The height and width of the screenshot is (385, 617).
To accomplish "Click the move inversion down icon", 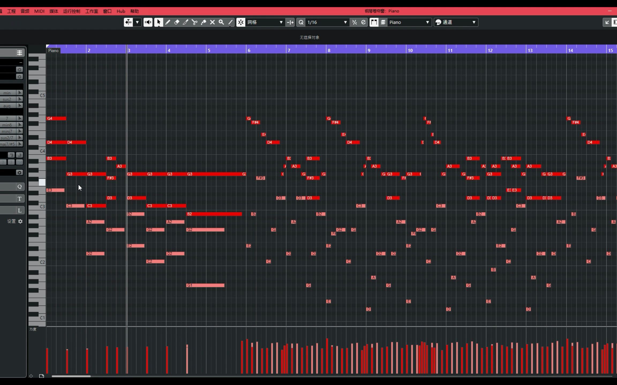I will coord(19,155).
